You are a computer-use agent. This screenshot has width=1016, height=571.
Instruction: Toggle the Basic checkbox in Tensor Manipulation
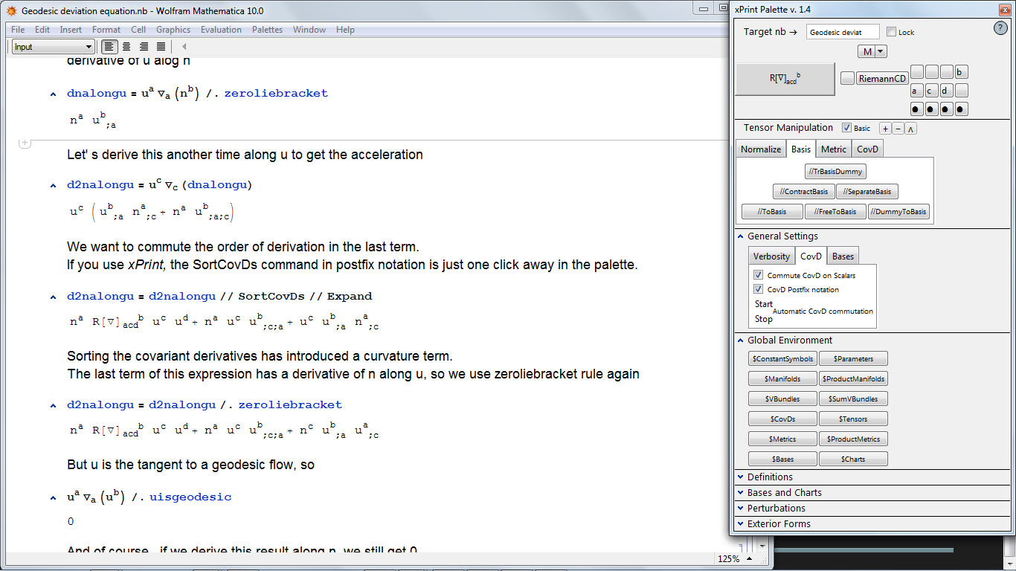pos(846,128)
